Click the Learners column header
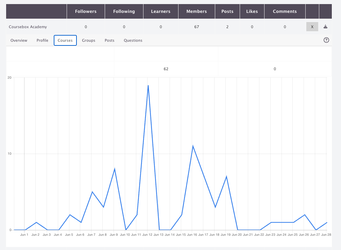Viewport: 341px width, 250px height. [x=161, y=11]
